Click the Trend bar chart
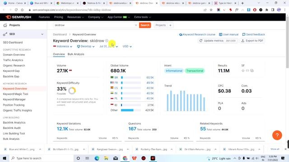The image size is (289, 162). [x=186, y=101]
